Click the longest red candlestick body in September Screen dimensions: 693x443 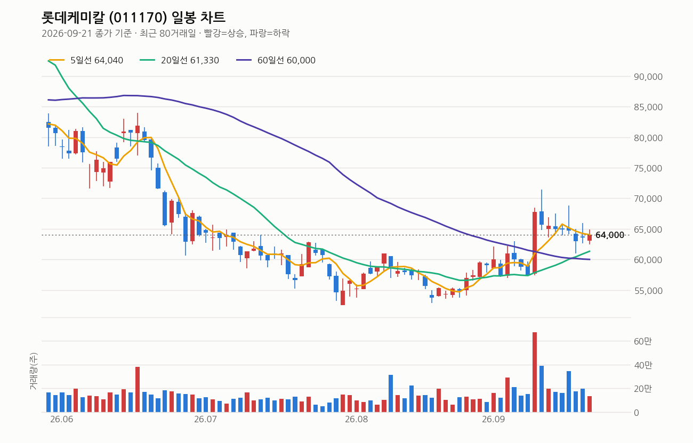[535, 242]
